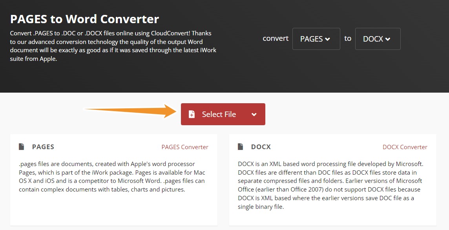Open the PAGES input format dropdown
This screenshot has height=230, width=449.
pos(316,38)
